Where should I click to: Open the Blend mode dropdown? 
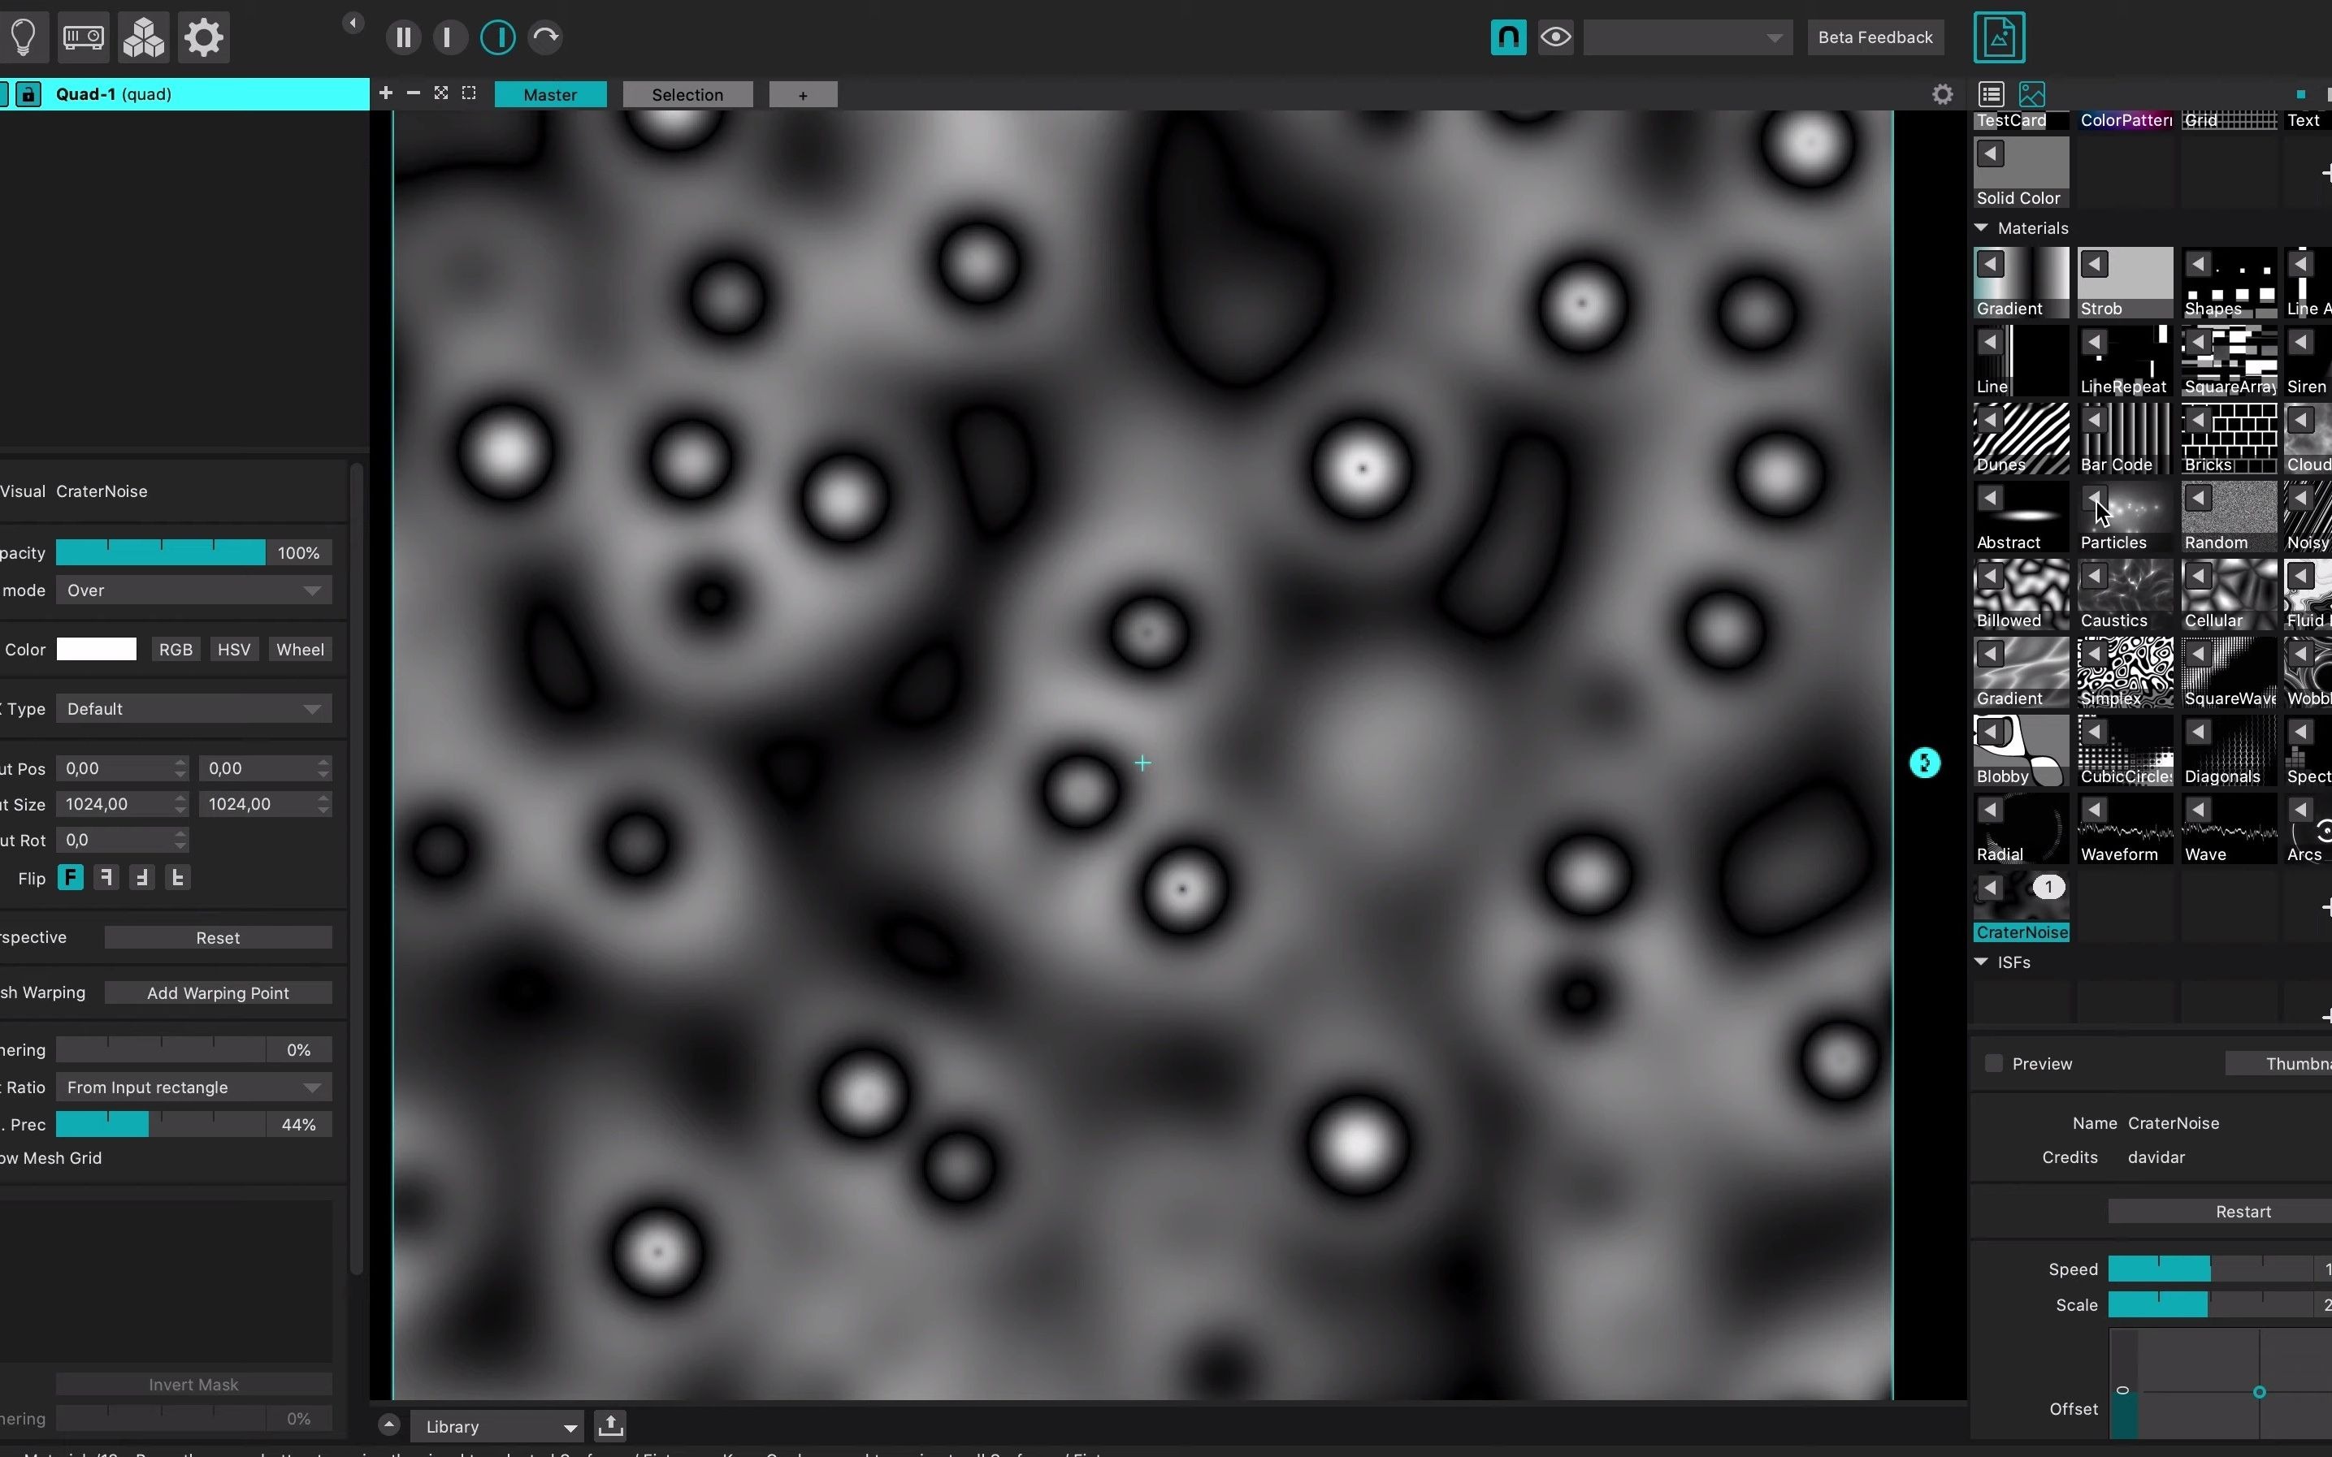point(189,589)
